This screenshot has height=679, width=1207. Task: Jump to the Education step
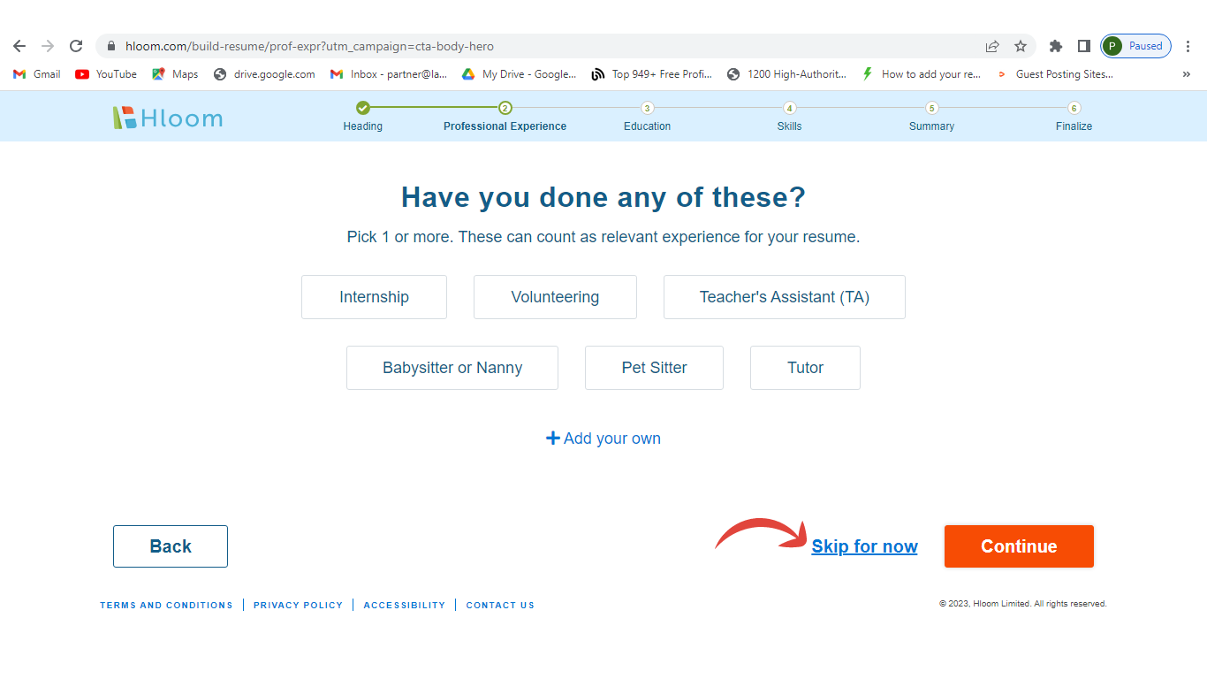click(x=647, y=109)
